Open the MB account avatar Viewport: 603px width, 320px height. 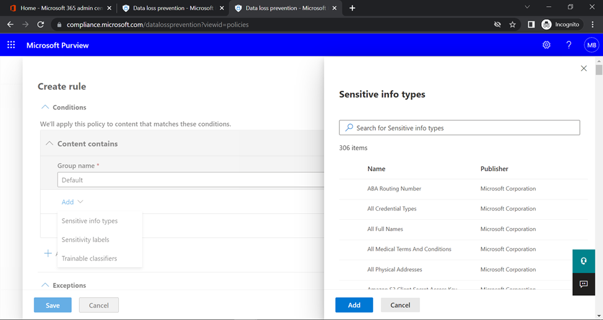tap(591, 45)
